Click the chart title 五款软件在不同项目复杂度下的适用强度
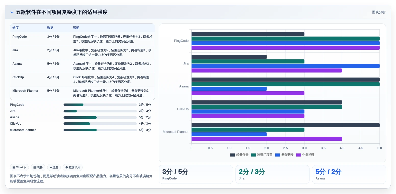The width and height of the screenshot is (396, 194). click(x=61, y=12)
